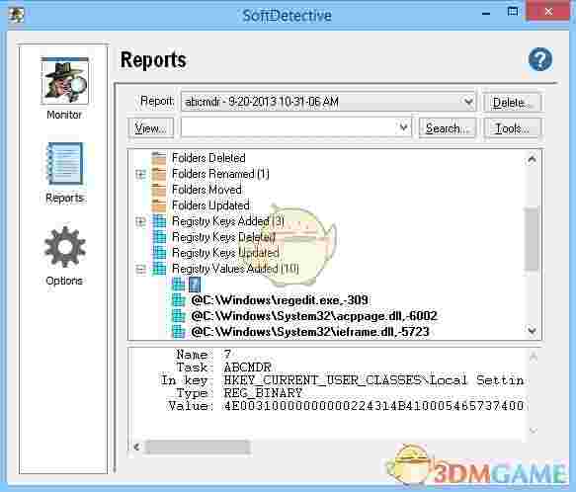Select the Reports notebook icon
The height and width of the screenshot is (492, 576).
(x=65, y=164)
